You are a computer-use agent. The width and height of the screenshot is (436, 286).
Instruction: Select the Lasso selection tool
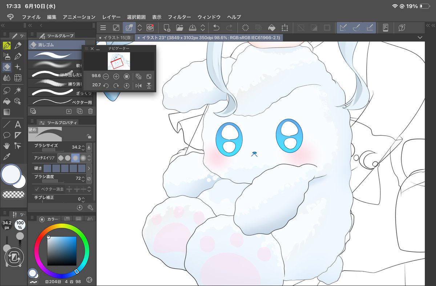coord(7,90)
